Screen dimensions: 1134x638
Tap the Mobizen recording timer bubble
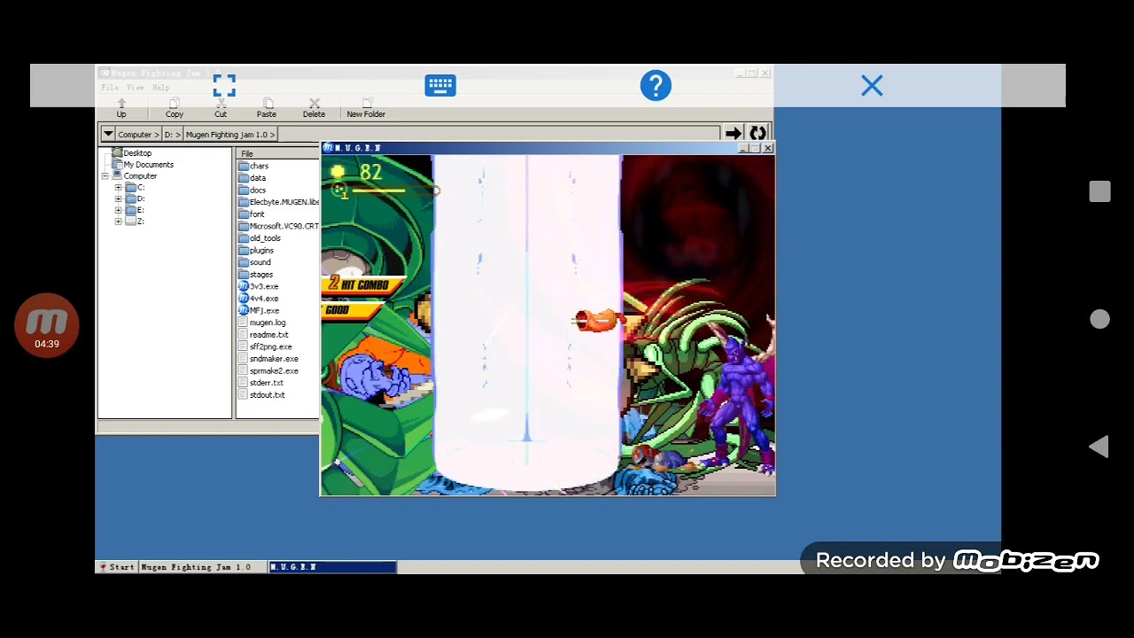pos(47,325)
